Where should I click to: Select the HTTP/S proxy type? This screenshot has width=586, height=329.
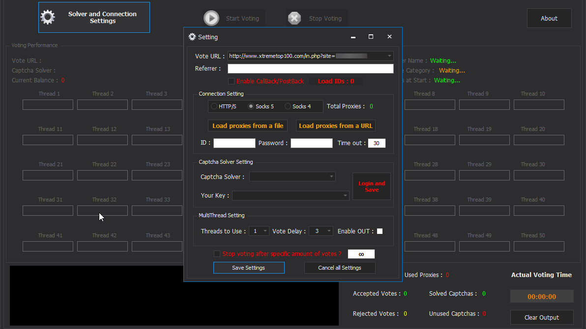pyautogui.click(x=214, y=106)
